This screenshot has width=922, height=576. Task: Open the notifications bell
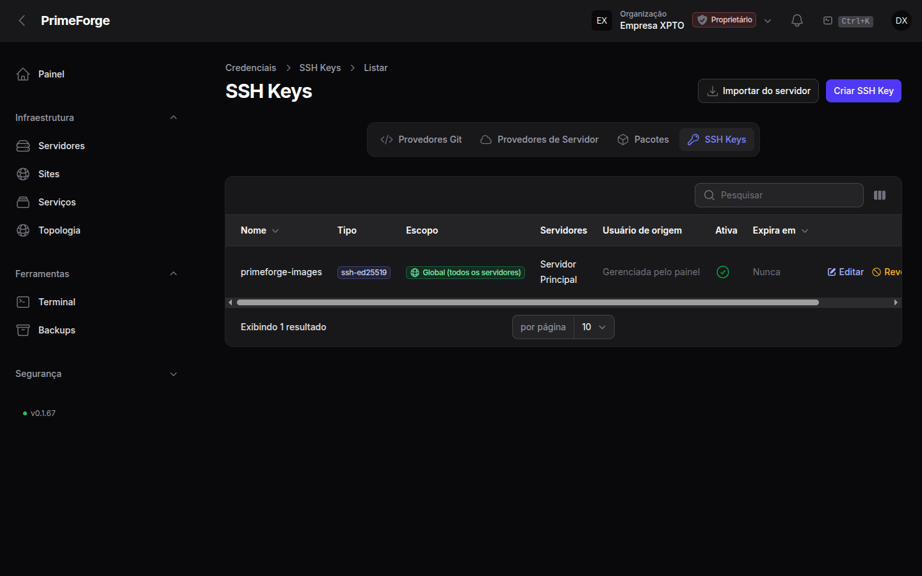797,20
